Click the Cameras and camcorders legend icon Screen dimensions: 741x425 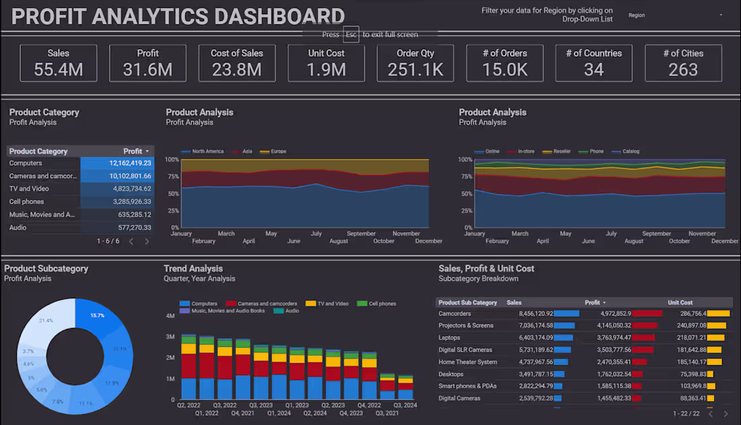tap(230, 303)
